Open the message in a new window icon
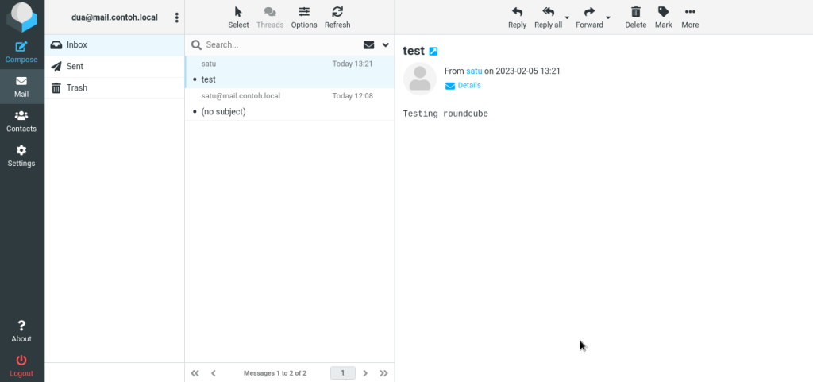 tap(433, 52)
